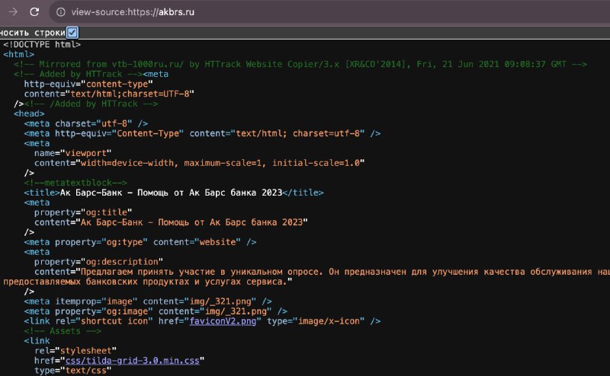This screenshot has width=610, height=376.
Task: Reload the page with refresh icon
Action: point(34,11)
